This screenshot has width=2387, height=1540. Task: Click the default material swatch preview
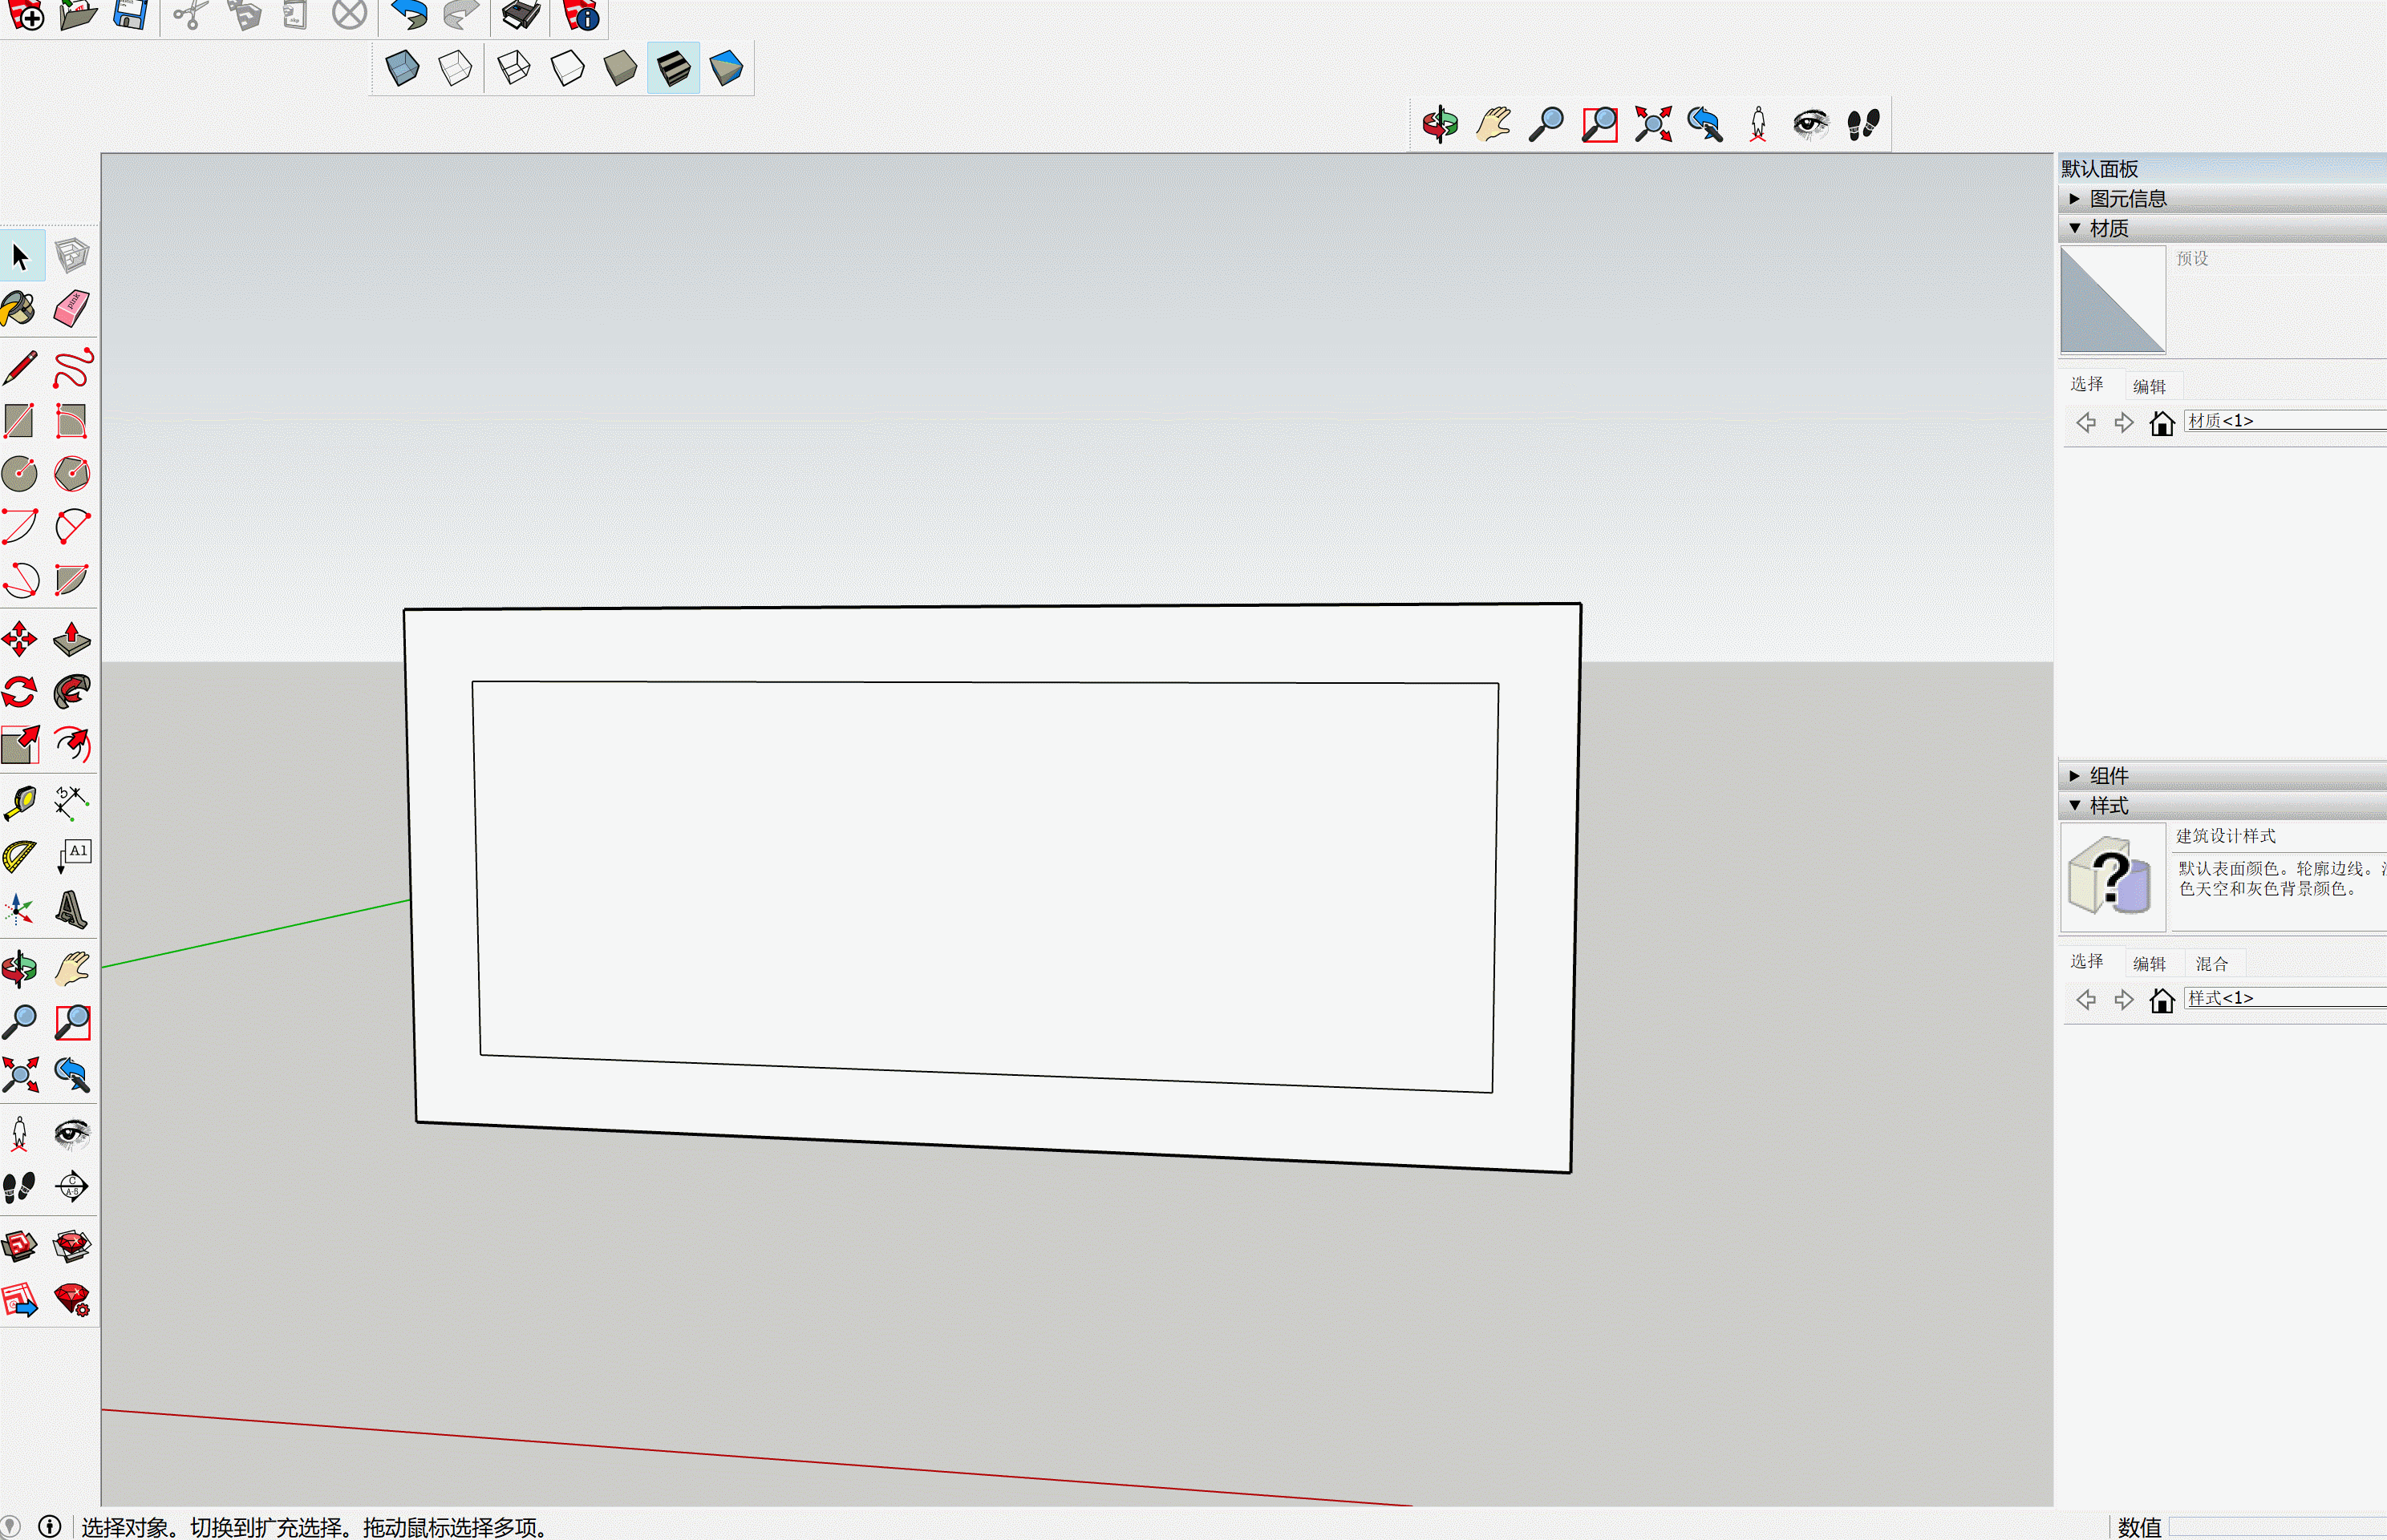click(2112, 299)
